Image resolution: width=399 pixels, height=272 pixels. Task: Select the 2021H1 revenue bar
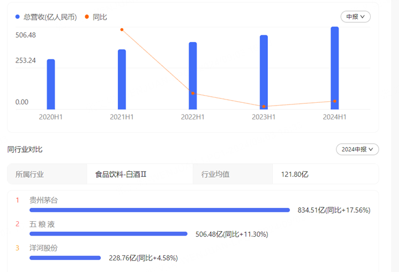122,79
